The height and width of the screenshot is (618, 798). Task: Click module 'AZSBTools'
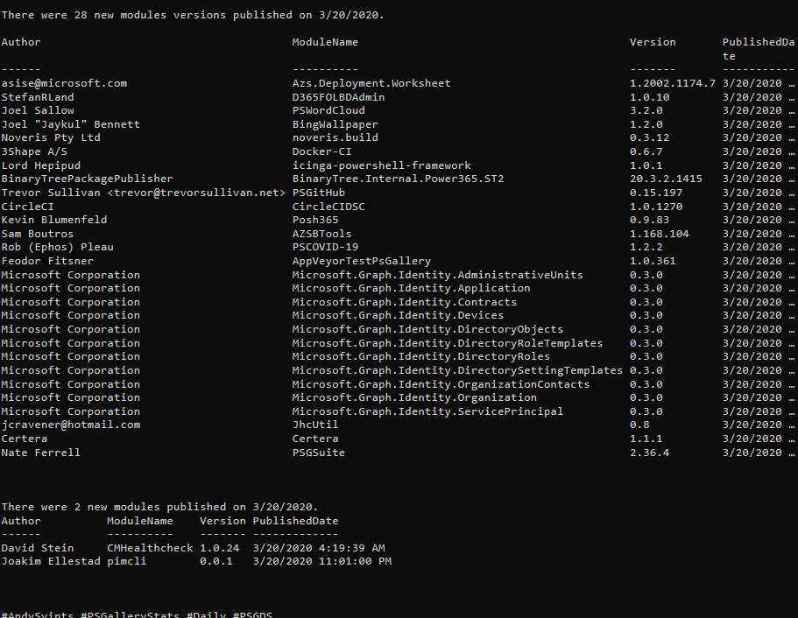321,234
